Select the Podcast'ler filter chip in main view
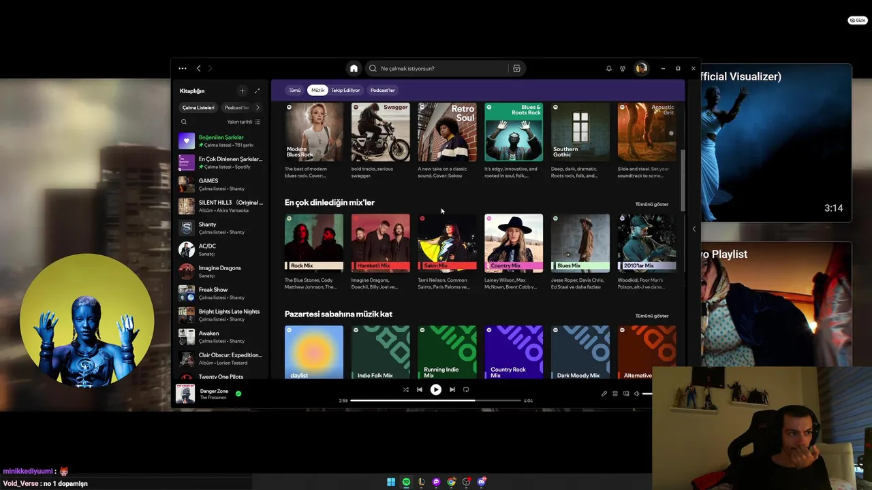872x490 pixels. [383, 90]
